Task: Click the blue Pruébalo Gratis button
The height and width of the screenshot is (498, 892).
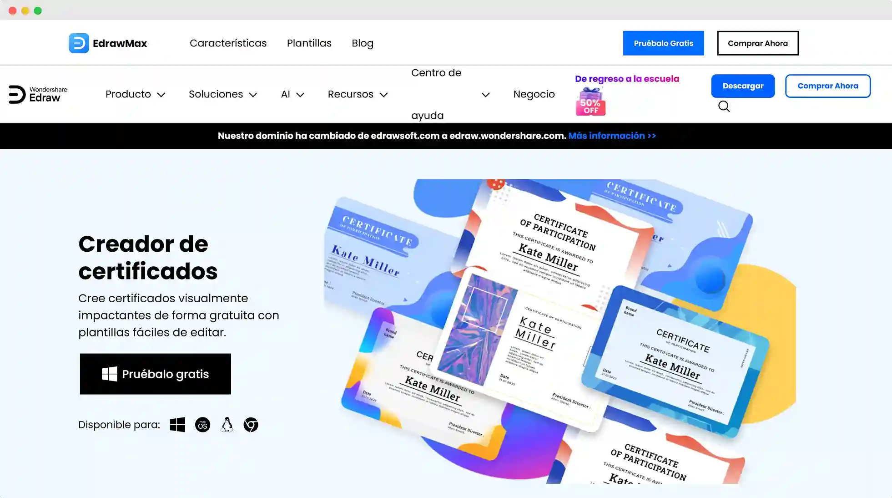Action: pyautogui.click(x=663, y=43)
